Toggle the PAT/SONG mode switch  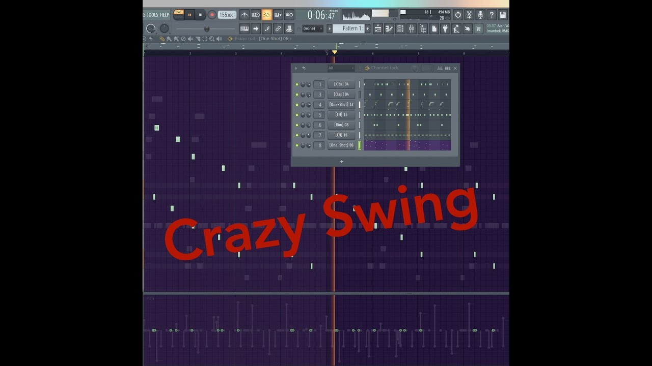[179, 15]
